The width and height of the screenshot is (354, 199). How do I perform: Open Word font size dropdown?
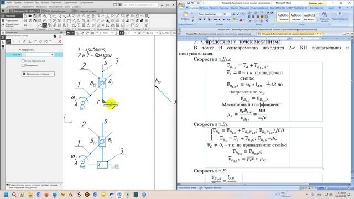tap(230, 14)
